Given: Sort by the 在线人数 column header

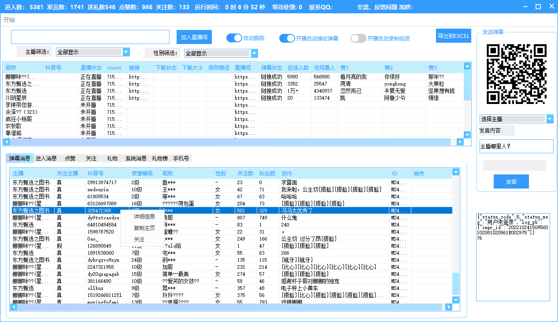Looking at the screenshot, I should 298,68.
